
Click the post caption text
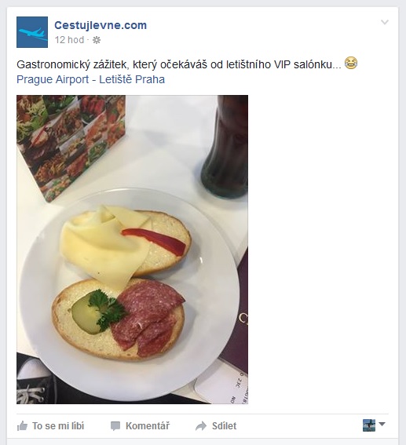tap(179, 64)
